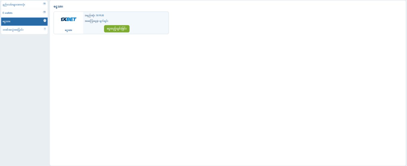Click the ငွေသား page heading

tap(58, 7)
